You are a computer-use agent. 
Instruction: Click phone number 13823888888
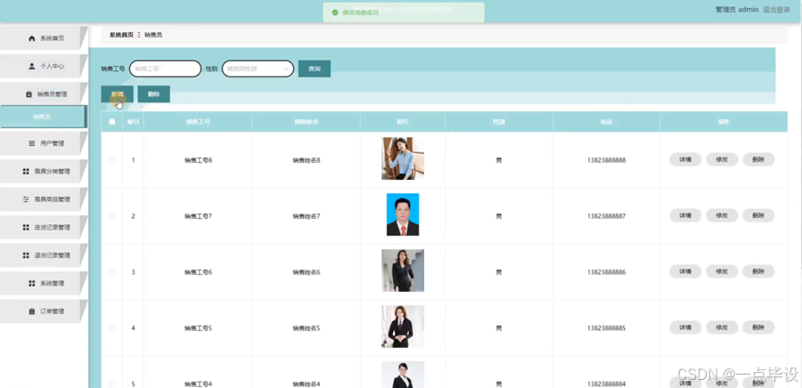(x=607, y=160)
